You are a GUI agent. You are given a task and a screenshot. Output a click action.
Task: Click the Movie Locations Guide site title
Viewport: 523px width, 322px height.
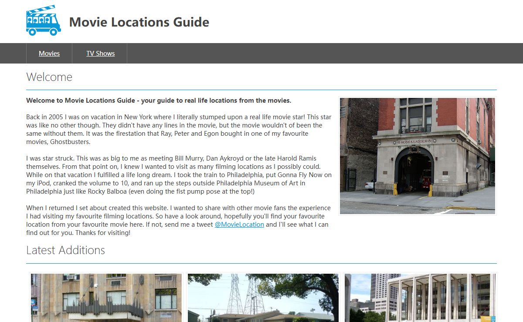coord(139,22)
